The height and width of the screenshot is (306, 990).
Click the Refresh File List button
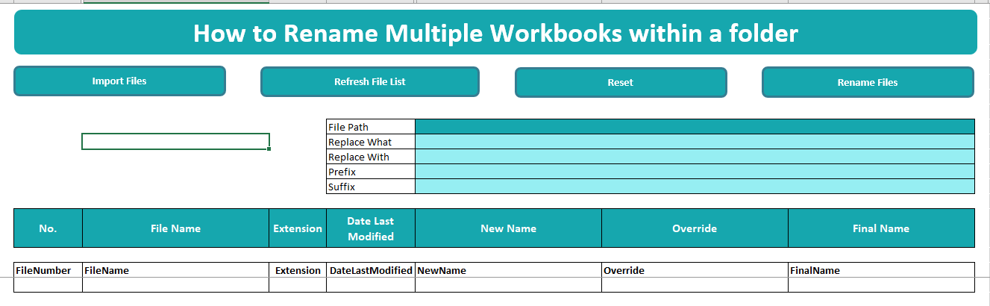[370, 81]
